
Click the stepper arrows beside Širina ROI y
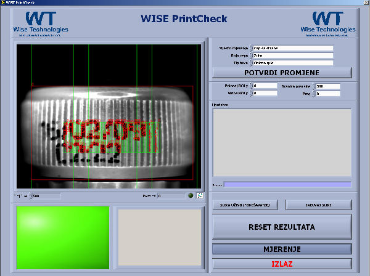tap(251, 93)
